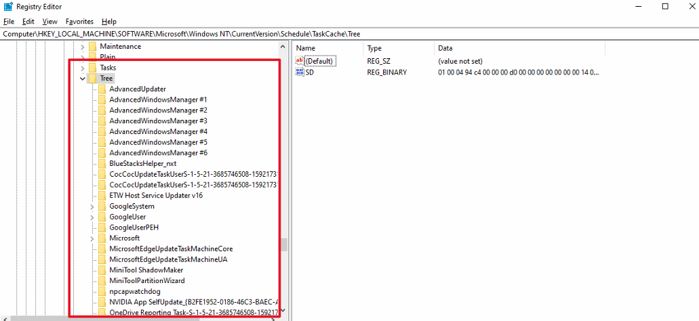The image size is (699, 321).
Task: Click the AdvancedWindowsManager #4 folder icon
Action: click(102, 132)
